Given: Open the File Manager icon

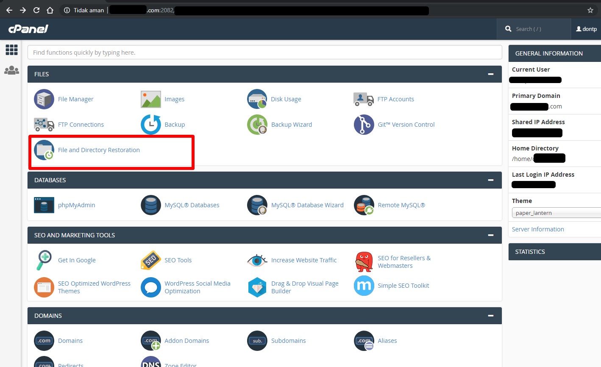Looking at the screenshot, I should pyautogui.click(x=44, y=99).
